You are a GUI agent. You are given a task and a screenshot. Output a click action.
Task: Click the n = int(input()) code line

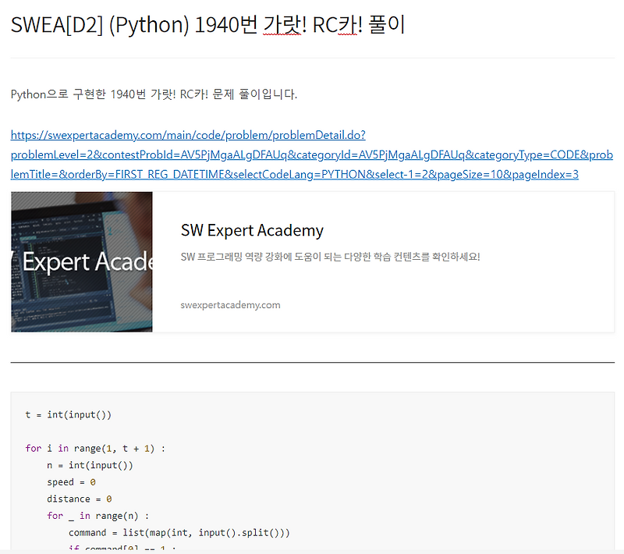pyautogui.click(x=89, y=465)
